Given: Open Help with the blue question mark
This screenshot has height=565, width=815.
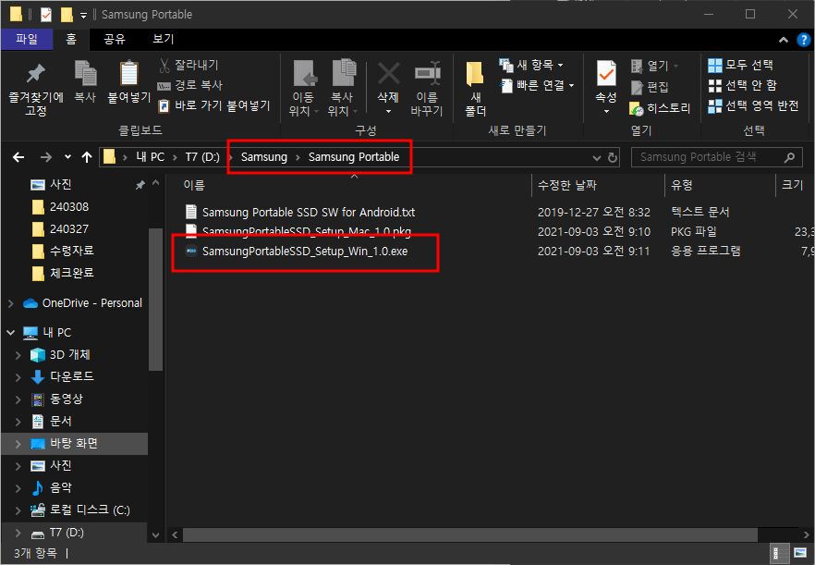Looking at the screenshot, I should [x=804, y=40].
